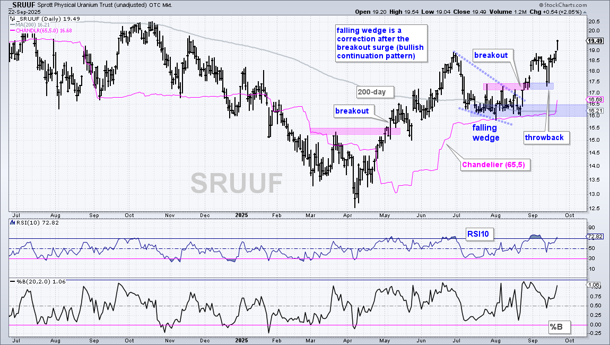Click the 1.06 %B value tag
610x345 pixels.
[x=594, y=284]
